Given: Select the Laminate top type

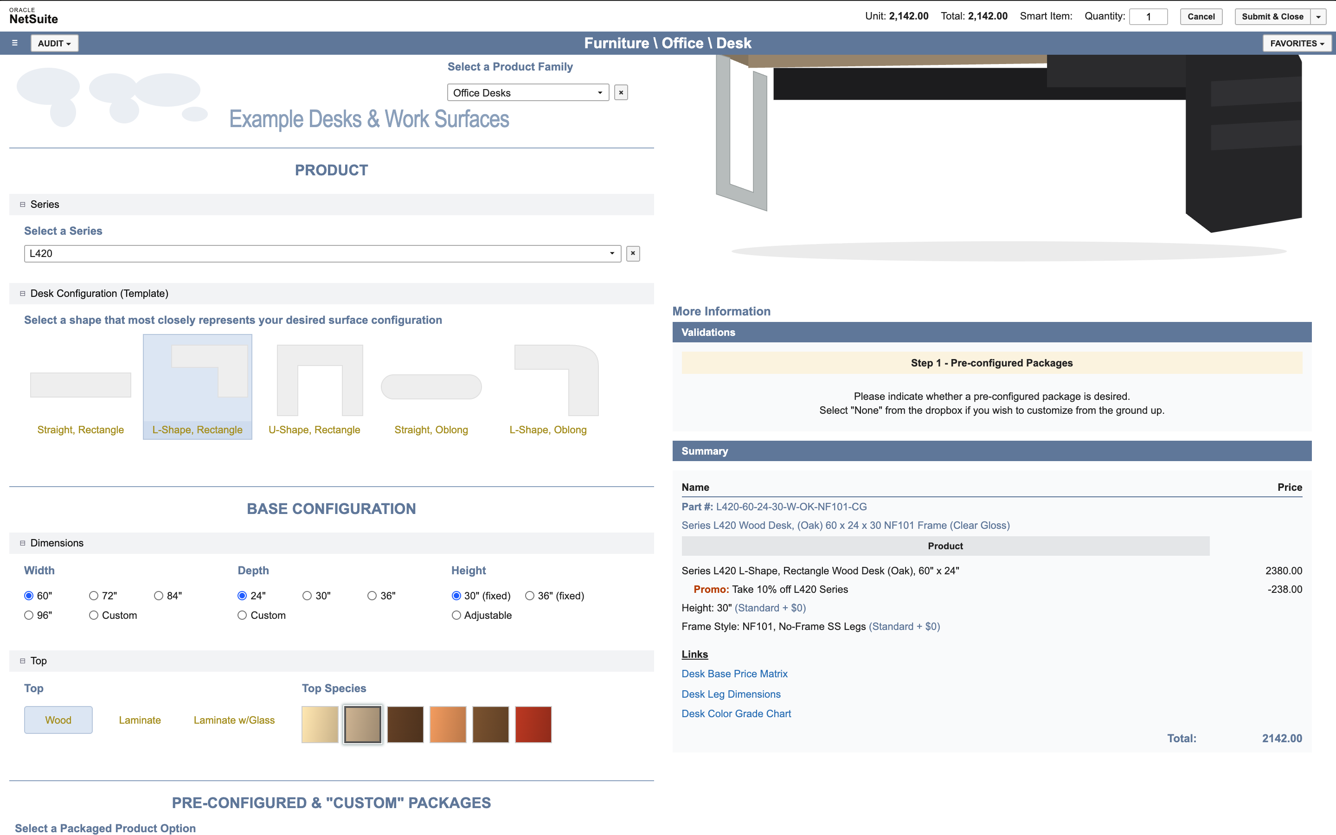Looking at the screenshot, I should tap(140, 720).
